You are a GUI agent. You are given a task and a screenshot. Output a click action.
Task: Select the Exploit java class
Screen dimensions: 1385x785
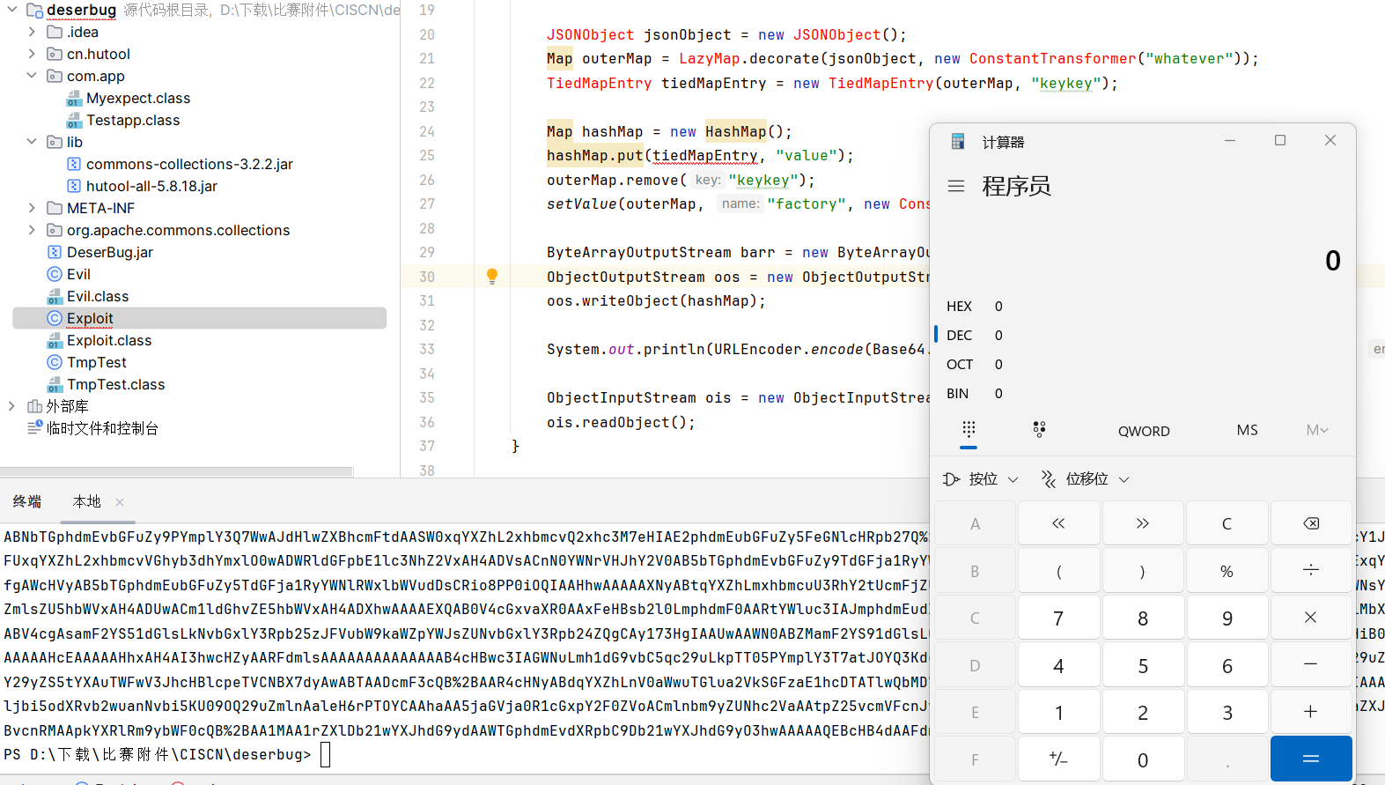click(90, 318)
